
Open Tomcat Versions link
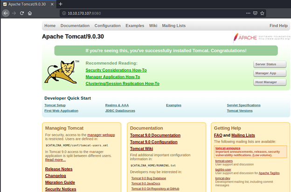tap(240, 110)
